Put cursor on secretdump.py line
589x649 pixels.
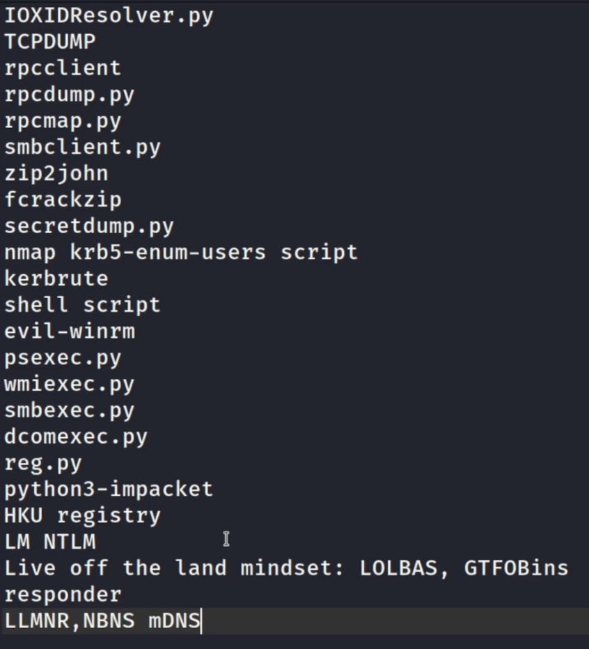[x=89, y=226]
